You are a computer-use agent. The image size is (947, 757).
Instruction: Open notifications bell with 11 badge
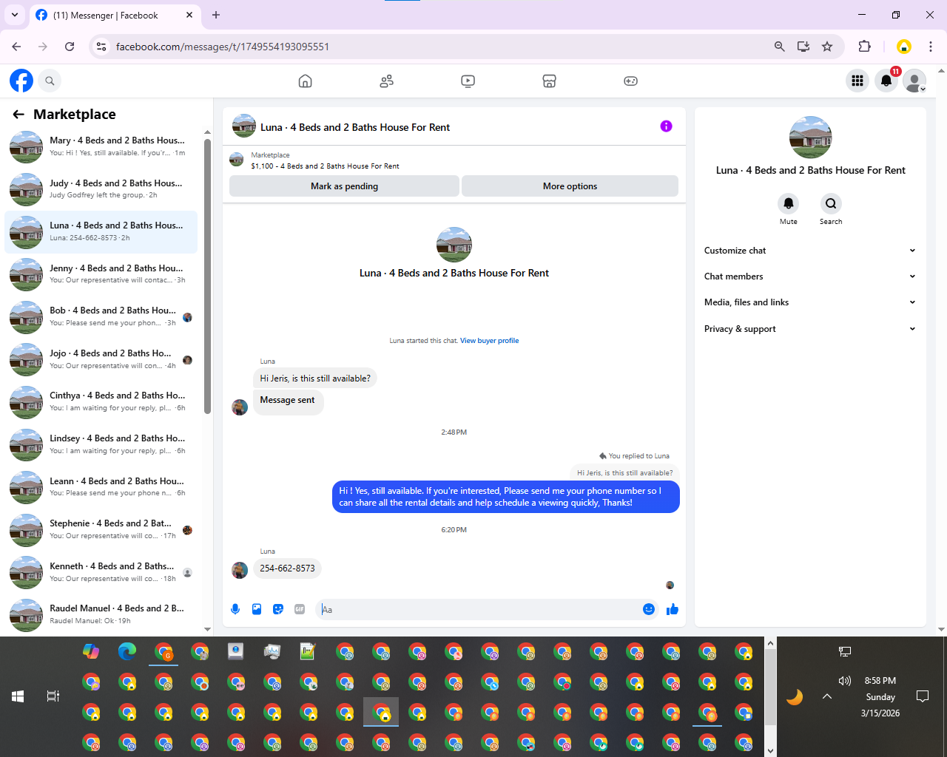(x=886, y=81)
